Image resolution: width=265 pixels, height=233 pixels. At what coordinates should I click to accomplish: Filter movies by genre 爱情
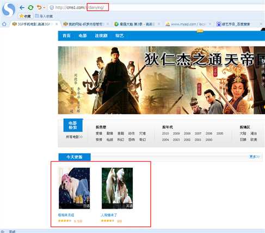click(x=99, y=134)
